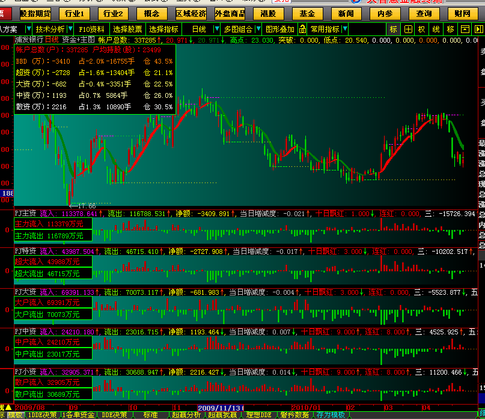Click the 浦发银行 stock name title
This screenshot has width=485, height=419.
pos(29,40)
